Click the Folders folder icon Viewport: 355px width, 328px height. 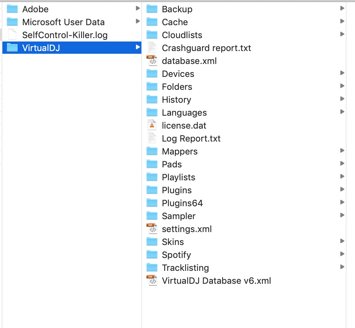click(152, 86)
